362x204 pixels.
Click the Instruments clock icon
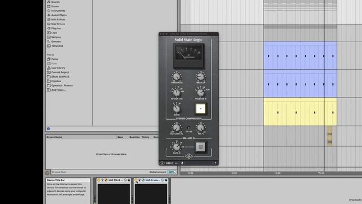click(49, 11)
